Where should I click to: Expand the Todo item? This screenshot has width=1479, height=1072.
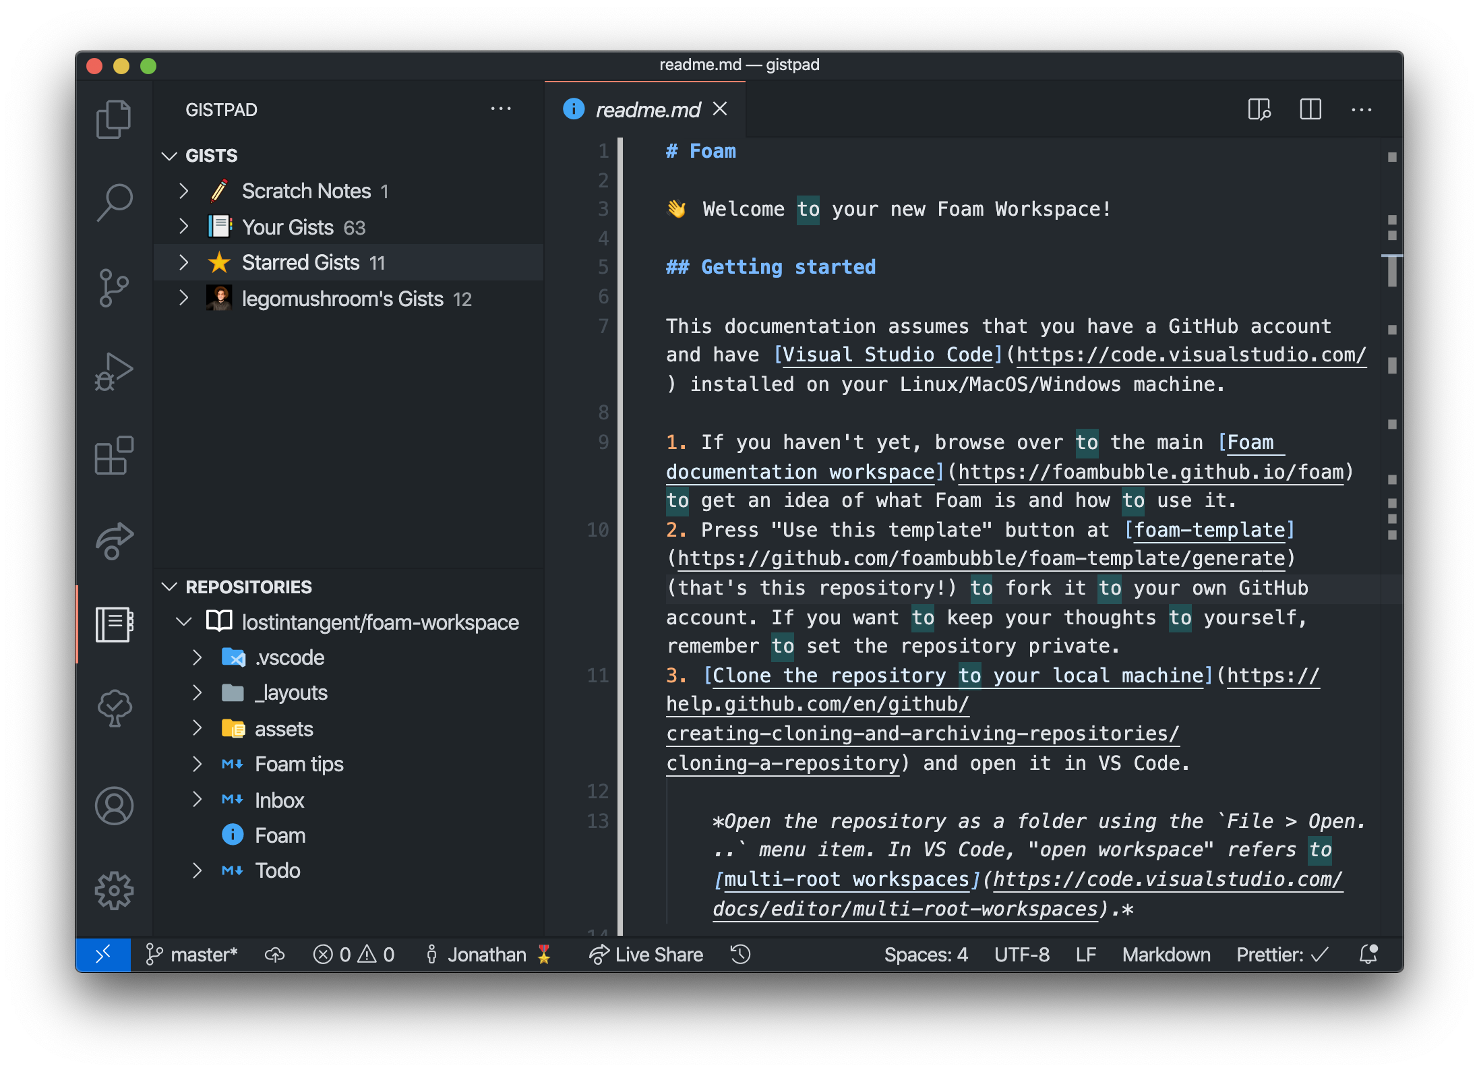[197, 870]
